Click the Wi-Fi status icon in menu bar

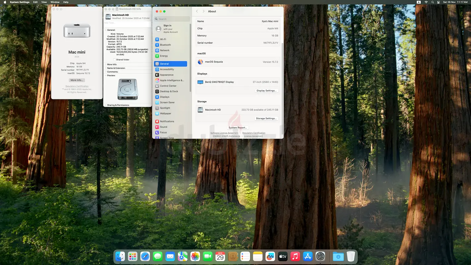426,2
